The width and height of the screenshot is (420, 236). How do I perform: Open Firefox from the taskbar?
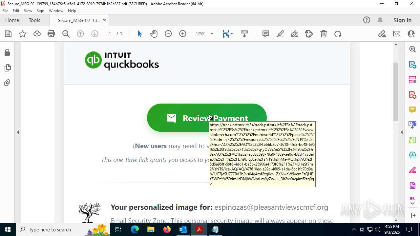[167, 229]
